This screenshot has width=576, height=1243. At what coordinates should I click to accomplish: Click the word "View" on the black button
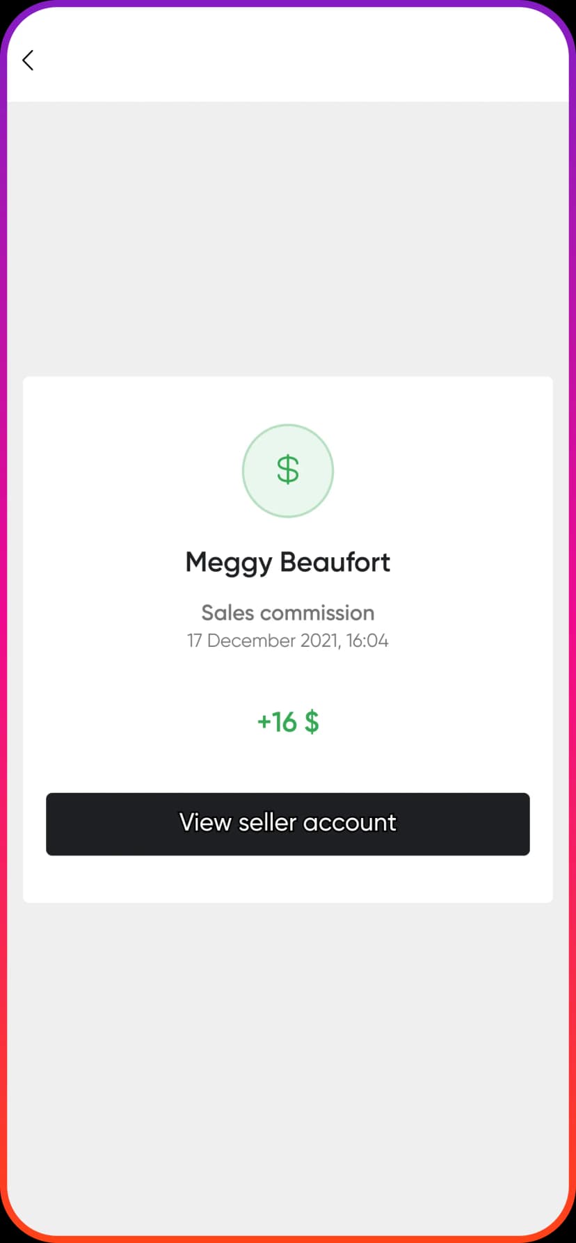[x=205, y=822]
